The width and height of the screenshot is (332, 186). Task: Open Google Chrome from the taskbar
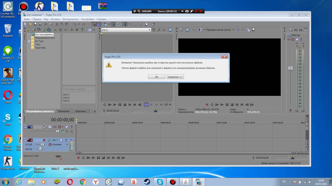(x=83, y=182)
